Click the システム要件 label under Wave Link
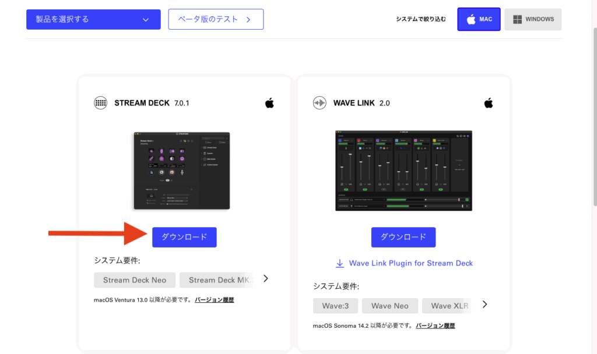The height and width of the screenshot is (354, 597). click(336, 286)
